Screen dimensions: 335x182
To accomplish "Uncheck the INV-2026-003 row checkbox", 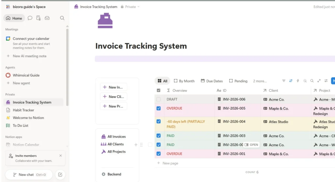I will pos(159,136).
